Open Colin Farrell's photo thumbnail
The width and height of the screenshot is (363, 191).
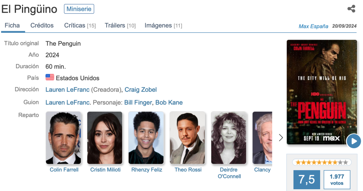point(64,138)
